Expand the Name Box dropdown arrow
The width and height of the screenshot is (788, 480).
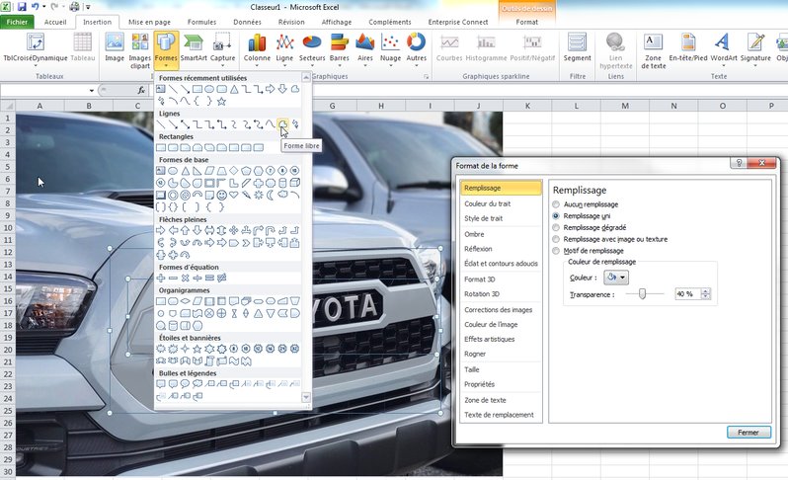click(x=92, y=91)
